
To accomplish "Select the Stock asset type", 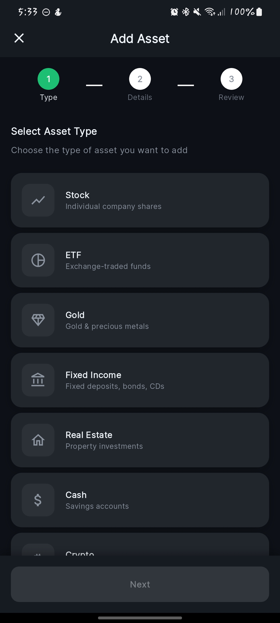I will click(140, 200).
